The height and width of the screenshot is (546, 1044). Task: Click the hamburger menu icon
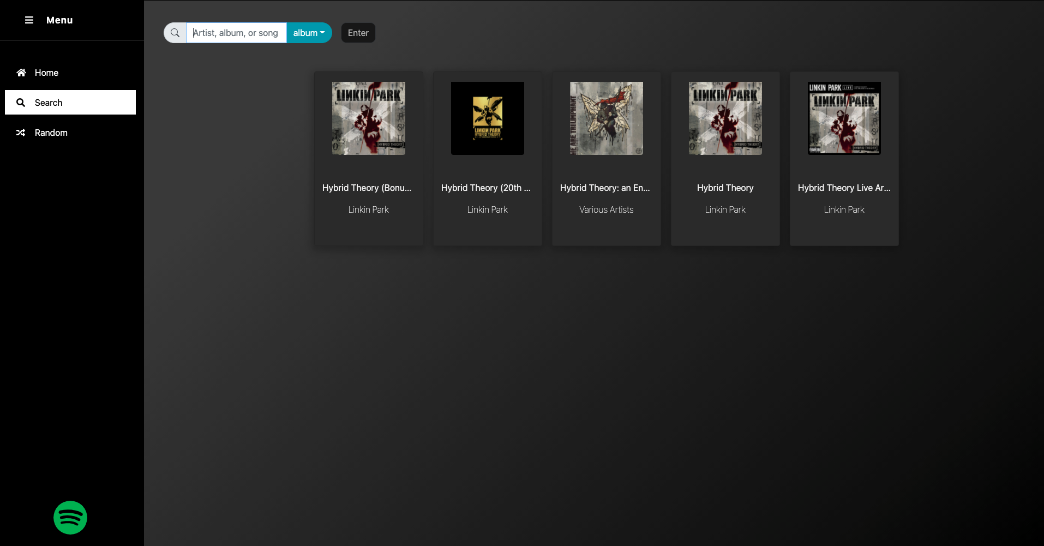point(29,20)
